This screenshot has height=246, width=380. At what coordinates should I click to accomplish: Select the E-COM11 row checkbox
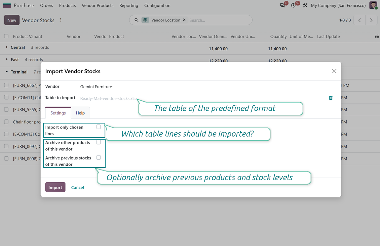[6, 97]
